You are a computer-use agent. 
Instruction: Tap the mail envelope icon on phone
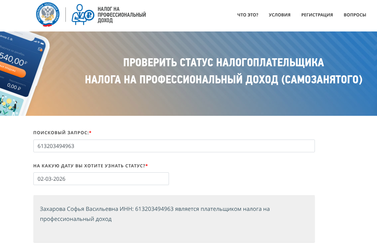40,50
